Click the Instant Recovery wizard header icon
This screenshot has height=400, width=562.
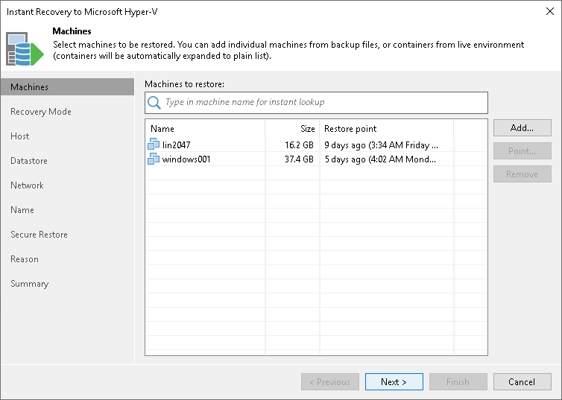click(x=25, y=48)
